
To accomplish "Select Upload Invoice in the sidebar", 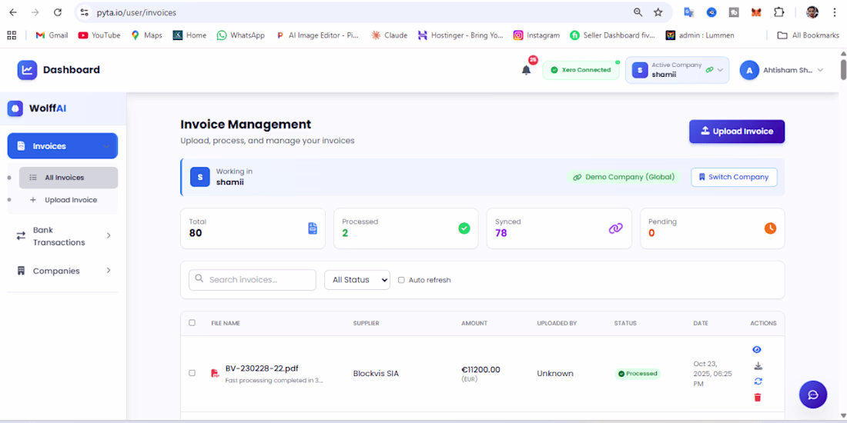I will (68, 200).
